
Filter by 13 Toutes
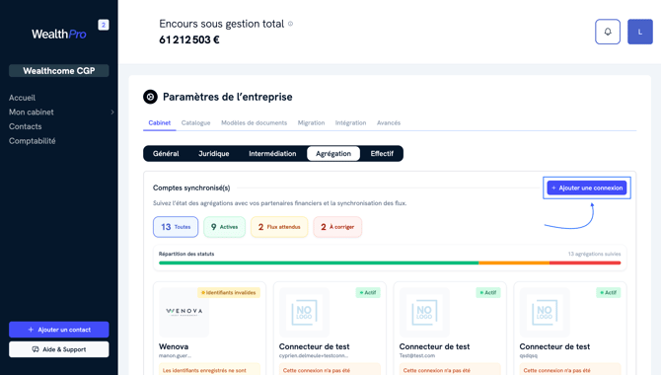pos(176,227)
